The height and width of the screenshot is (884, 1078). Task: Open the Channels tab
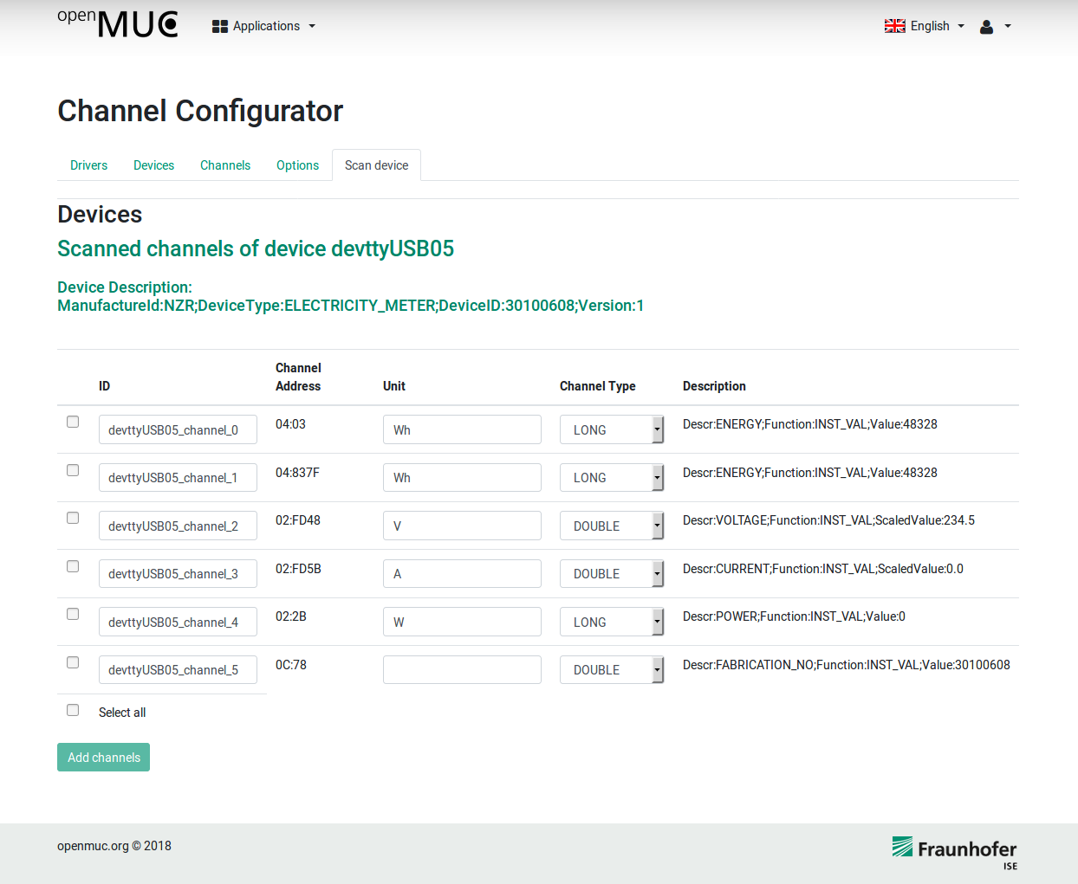pyautogui.click(x=225, y=165)
